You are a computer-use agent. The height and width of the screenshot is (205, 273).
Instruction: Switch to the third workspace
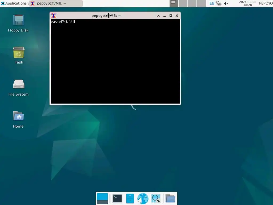192,3
